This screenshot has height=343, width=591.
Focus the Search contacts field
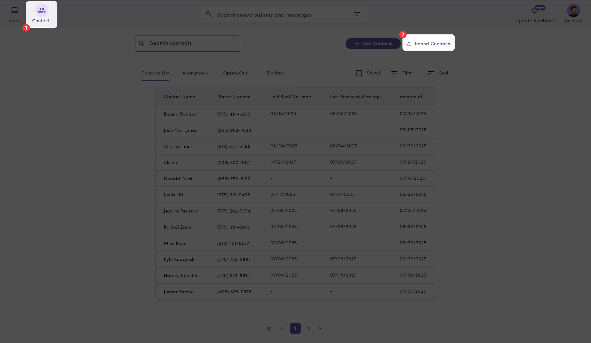pyautogui.click(x=188, y=44)
